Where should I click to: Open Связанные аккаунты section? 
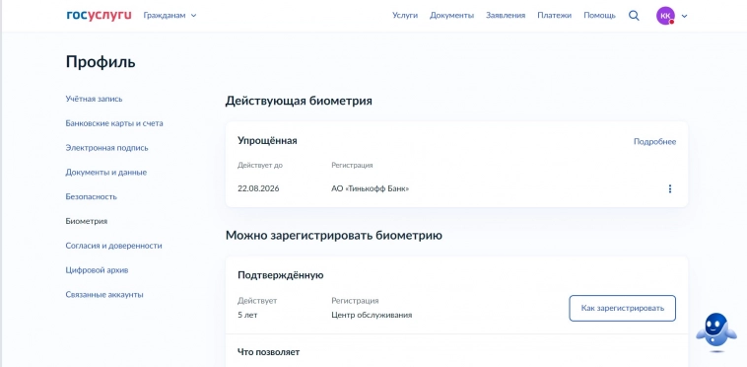tap(104, 295)
